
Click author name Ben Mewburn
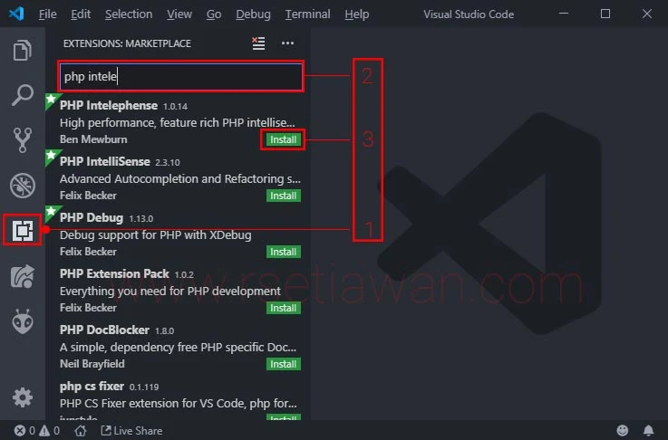point(93,139)
